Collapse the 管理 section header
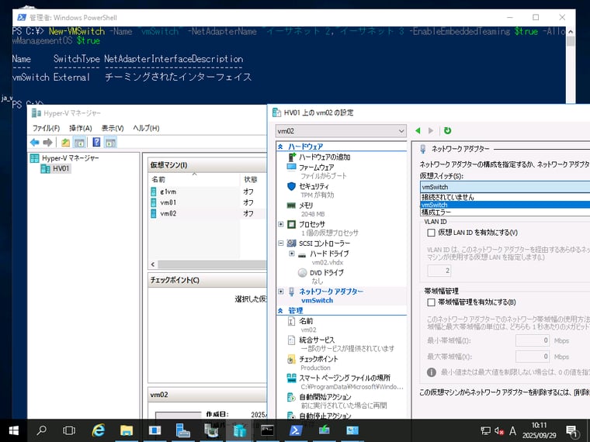 click(280, 311)
